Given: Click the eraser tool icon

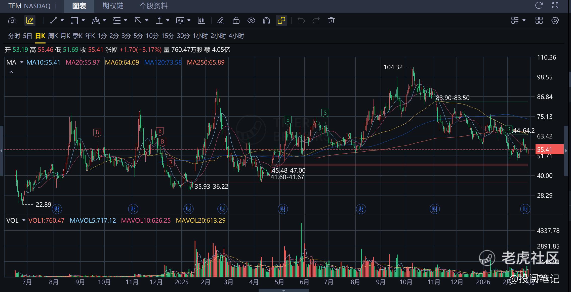Looking at the screenshot, I should [x=221, y=21].
